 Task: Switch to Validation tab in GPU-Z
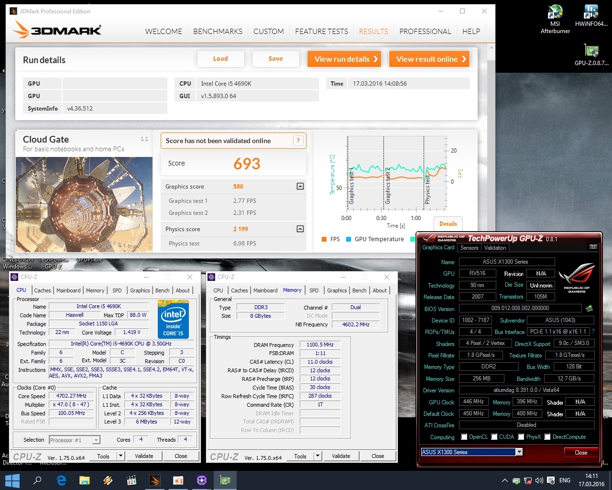point(495,247)
